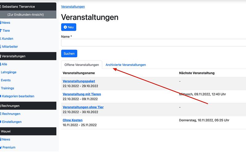Image resolution: width=246 pixels, height=152 pixels.
Task: Click the home icon by Sebastians Tierservice
Action: (1, 6)
